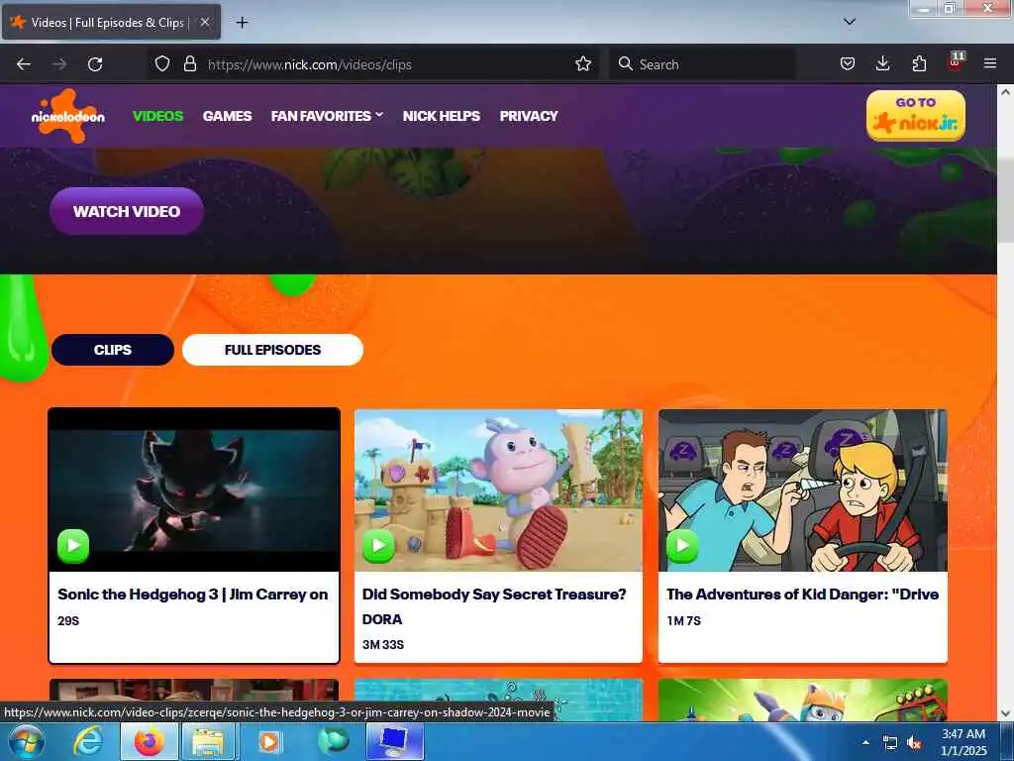Go back using the browser back arrow

point(24,64)
